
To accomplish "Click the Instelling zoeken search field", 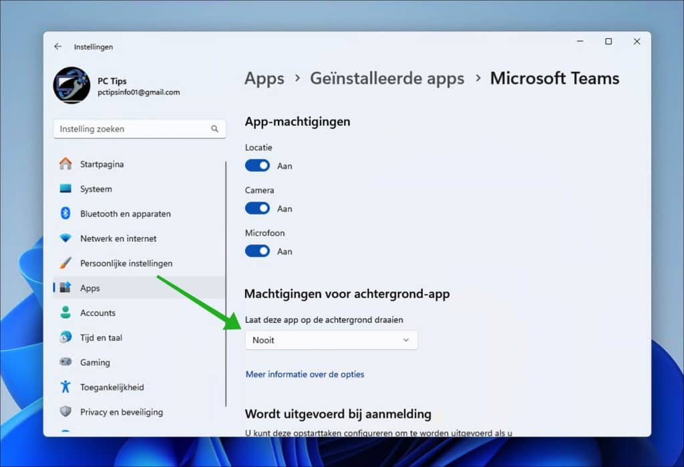I will point(140,129).
